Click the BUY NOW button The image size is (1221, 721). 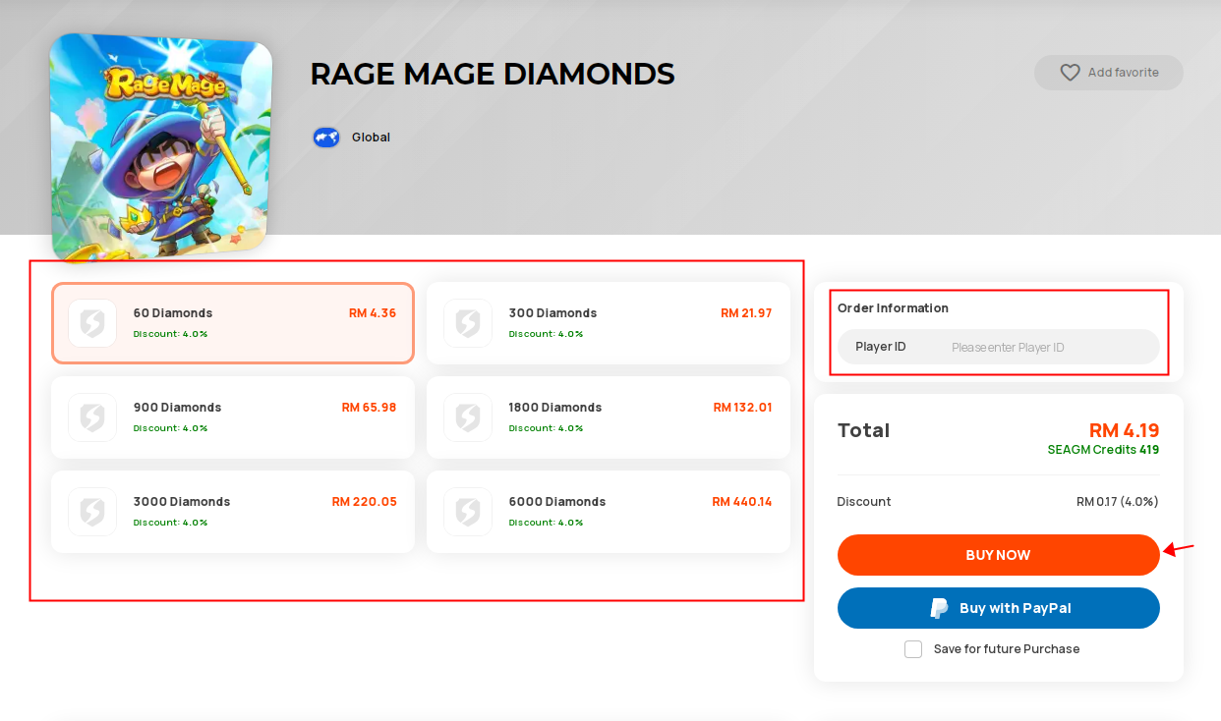tap(999, 555)
